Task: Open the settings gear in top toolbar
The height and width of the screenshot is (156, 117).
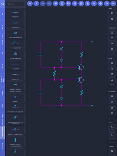Action: click(x=30, y=4)
